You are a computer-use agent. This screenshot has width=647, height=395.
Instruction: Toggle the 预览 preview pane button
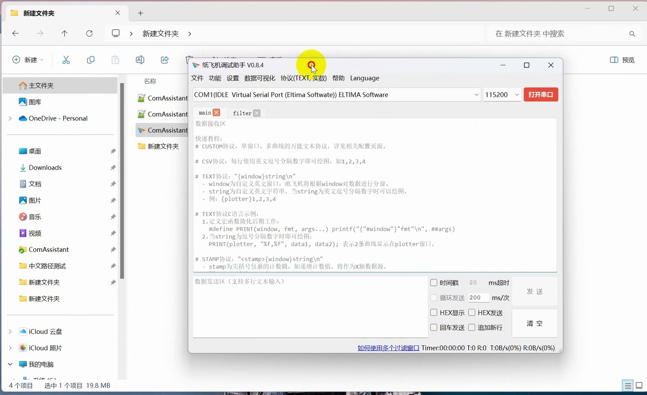(x=622, y=60)
